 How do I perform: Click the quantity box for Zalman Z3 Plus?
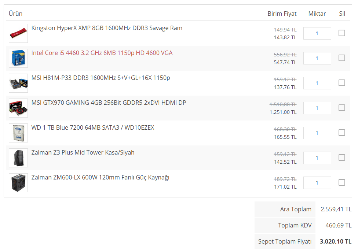[x=317, y=158]
